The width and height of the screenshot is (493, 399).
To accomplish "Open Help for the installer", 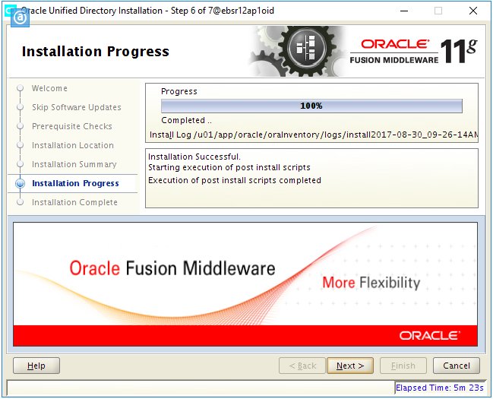I will (x=36, y=366).
